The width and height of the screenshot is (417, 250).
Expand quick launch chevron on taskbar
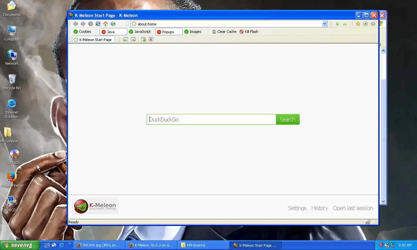click(69, 243)
